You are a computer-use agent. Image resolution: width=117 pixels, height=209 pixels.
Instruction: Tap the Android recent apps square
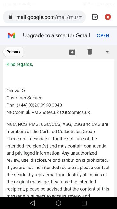(x=84, y=203)
